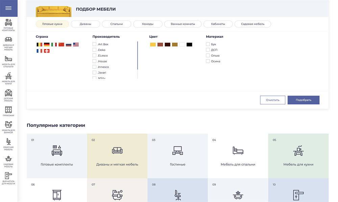Pick the yellow color swatch

click(x=153, y=44)
